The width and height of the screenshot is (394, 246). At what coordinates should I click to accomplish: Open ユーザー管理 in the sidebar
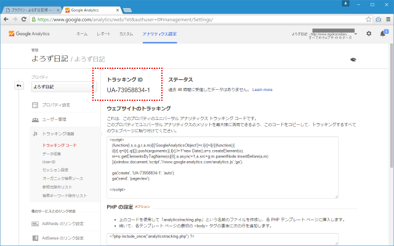tap(55, 119)
